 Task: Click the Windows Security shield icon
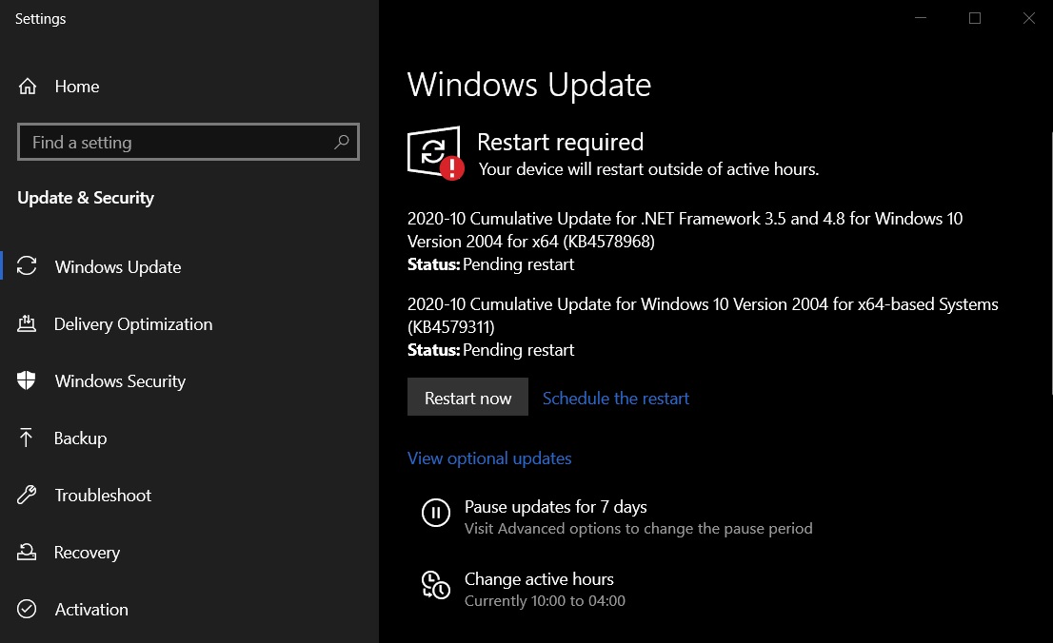[27, 380]
